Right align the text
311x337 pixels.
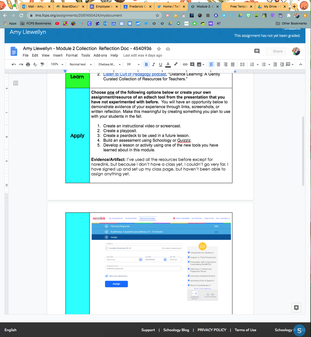226,64
